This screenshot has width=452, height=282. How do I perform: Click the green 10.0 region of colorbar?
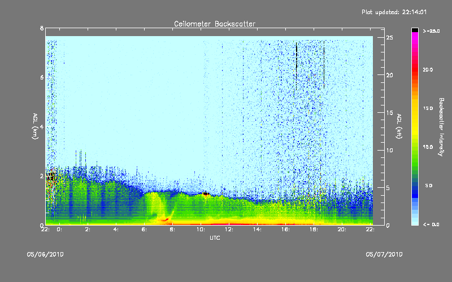click(x=415, y=147)
